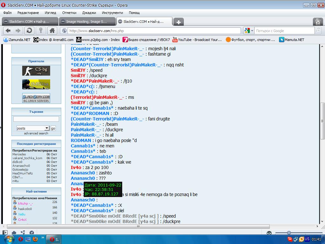Screen dimensions: 325x244
Task: Open the Помощ menu
Action: tap(134, 13)
